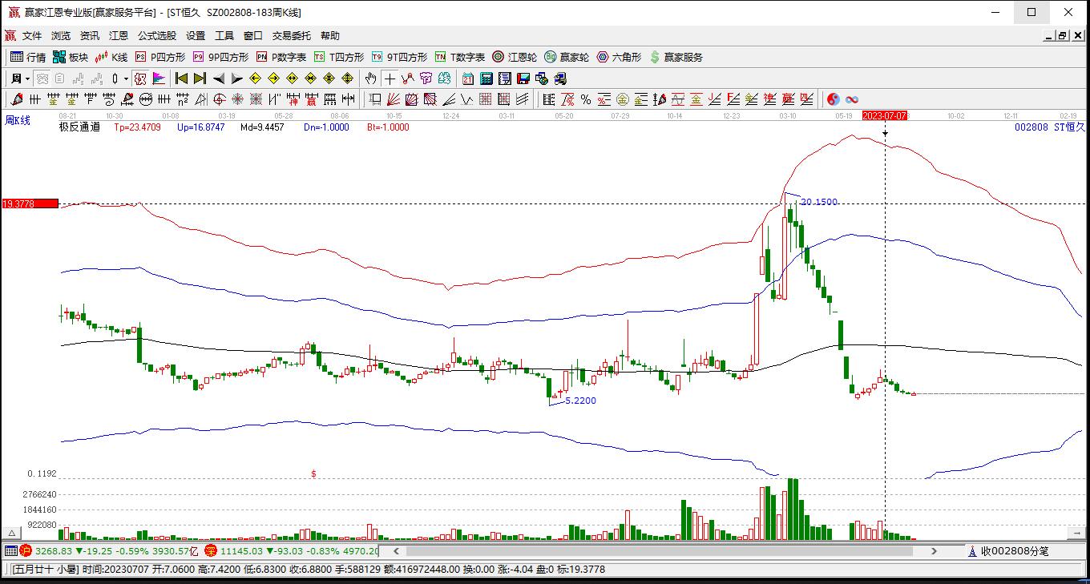Open the 板块 sector view

(x=71, y=57)
